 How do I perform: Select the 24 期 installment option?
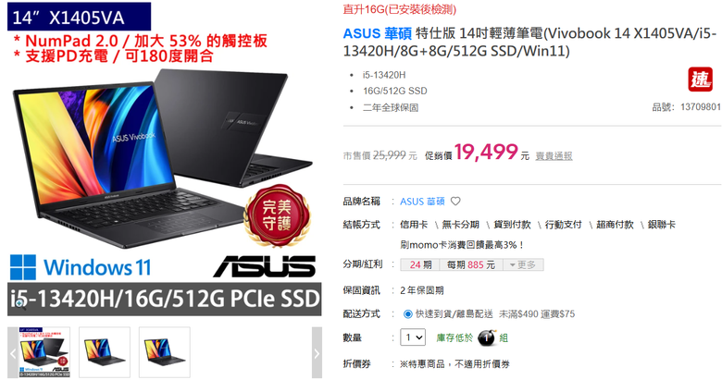click(420, 265)
